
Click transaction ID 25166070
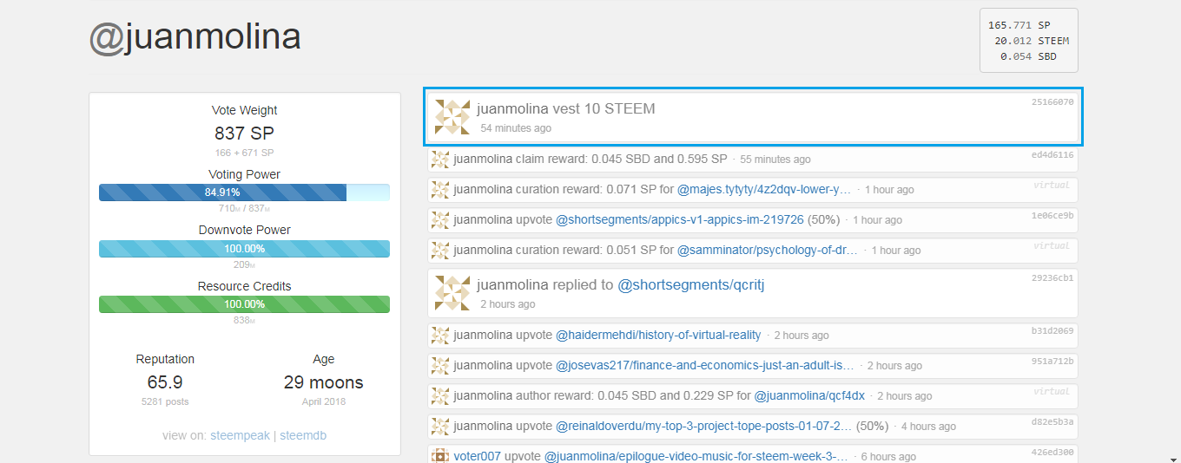pos(1052,101)
